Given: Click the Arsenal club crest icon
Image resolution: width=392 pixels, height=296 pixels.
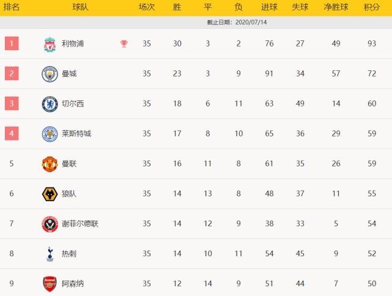Looking at the screenshot, I should tap(50, 283).
